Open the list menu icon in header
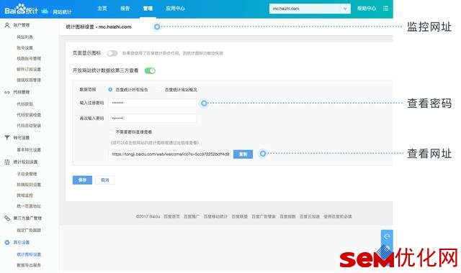The height and width of the screenshot is (273, 461). point(386,9)
